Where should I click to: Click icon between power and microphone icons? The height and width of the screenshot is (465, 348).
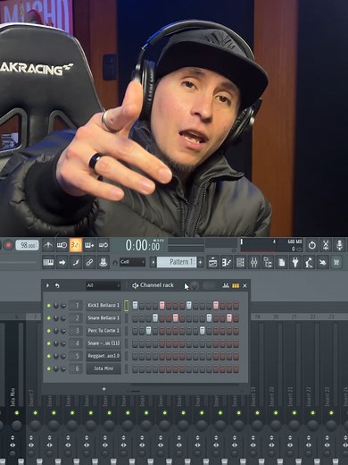326,245
